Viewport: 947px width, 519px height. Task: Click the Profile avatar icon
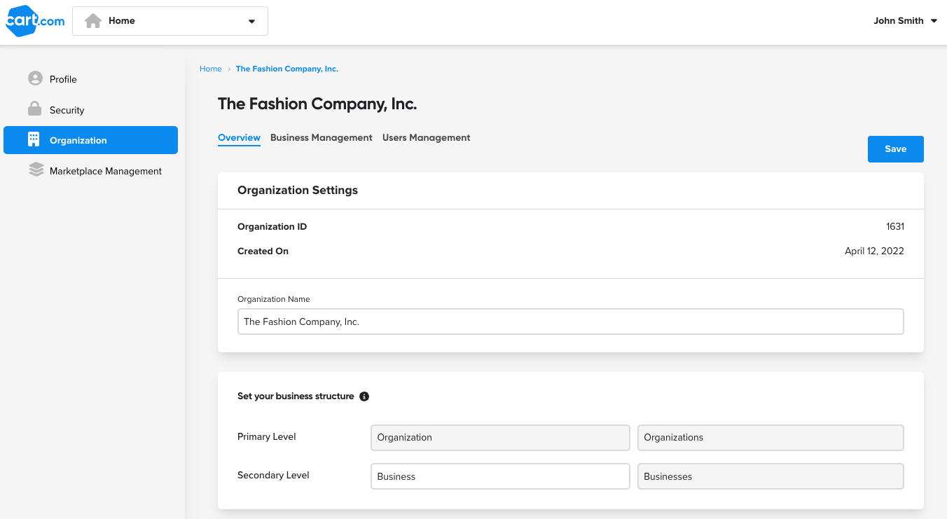click(x=35, y=78)
